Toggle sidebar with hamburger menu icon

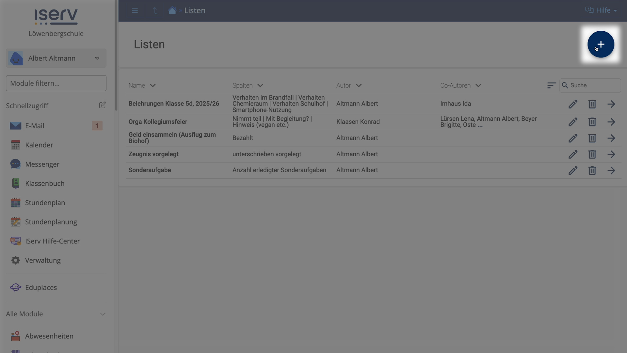pyautogui.click(x=135, y=10)
